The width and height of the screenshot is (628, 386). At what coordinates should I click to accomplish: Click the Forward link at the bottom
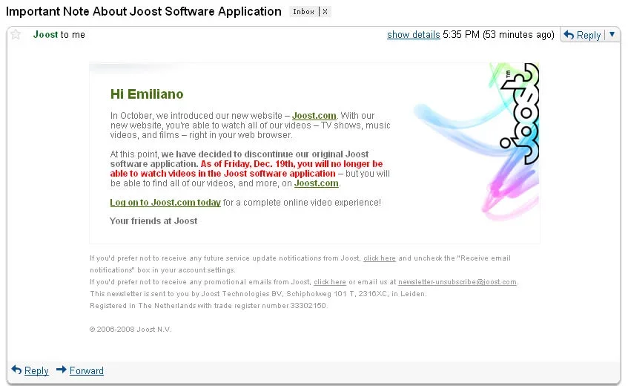[87, 370]
